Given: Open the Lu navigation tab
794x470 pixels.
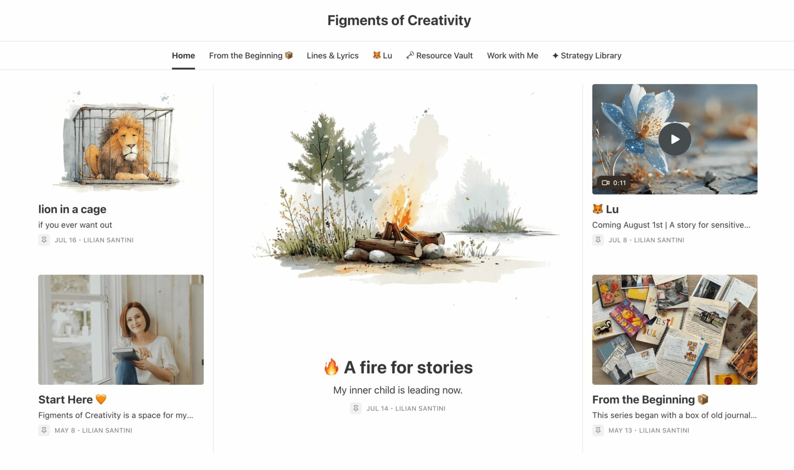Looking at the screenshot, I should [382, 56].
